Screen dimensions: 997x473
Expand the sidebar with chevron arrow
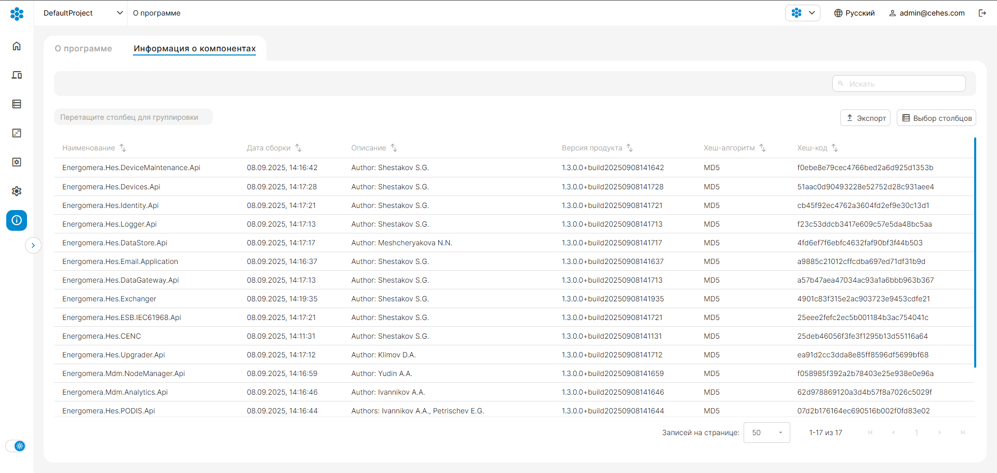[33, 245]
